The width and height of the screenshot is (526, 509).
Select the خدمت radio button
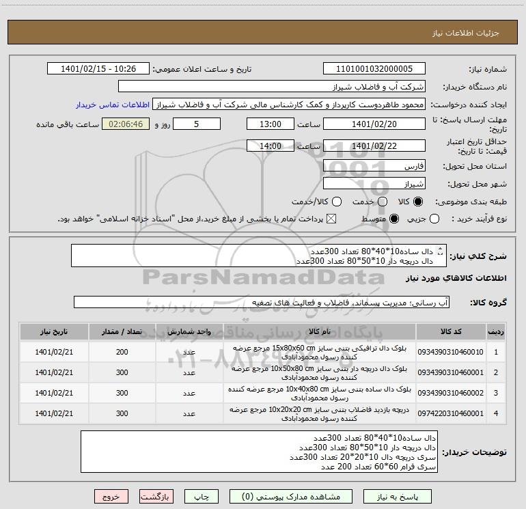(383, 202)
